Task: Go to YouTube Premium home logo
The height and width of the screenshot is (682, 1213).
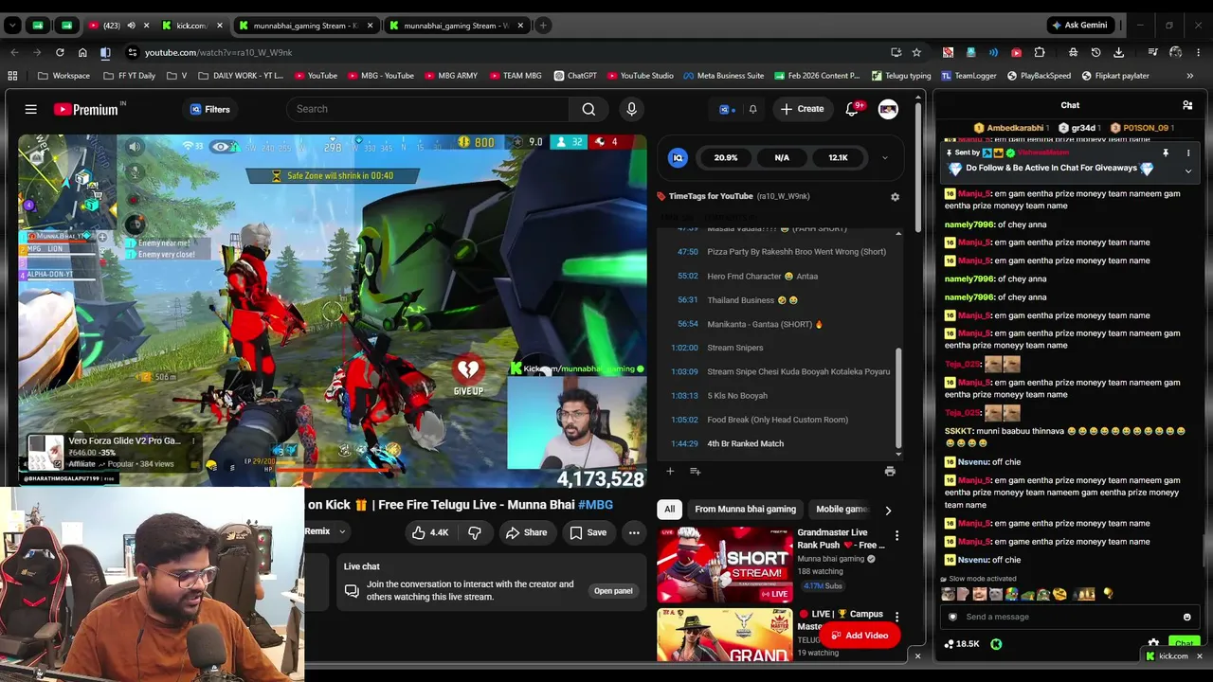Action: coord(85,109)
